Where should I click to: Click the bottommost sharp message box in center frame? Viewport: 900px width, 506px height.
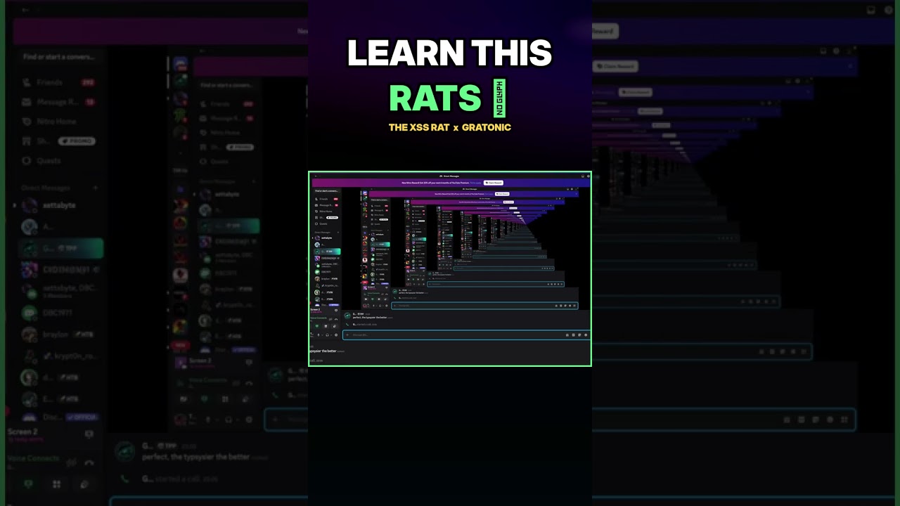(466, 335)
